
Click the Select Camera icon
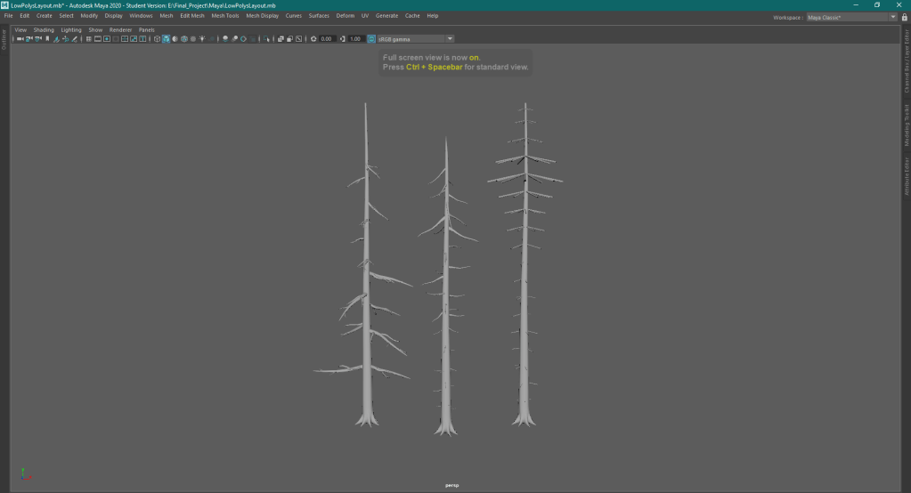[20, 39]
